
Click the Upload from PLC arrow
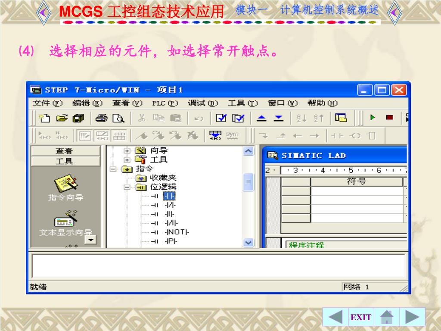pyautogui.click(x=261, y=118)
